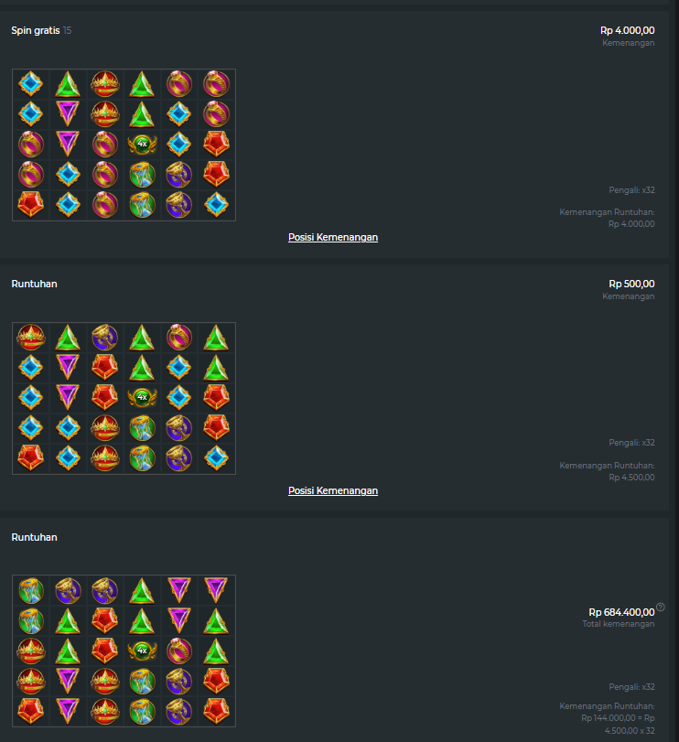
Task: Select top-right green triangle in Rp 500,00 Runtuhan grid
Action: click(216, 338)
